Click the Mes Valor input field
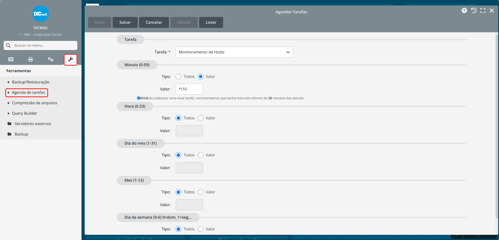Image resolution: width=499 pixels, height=240 pixels. 189,205
